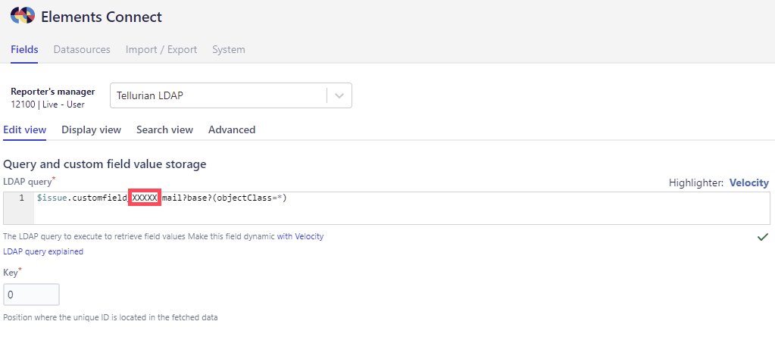This screenshot has width=775, height=343.
Task: Switch to Display view tab
Action: click(91, 129)
